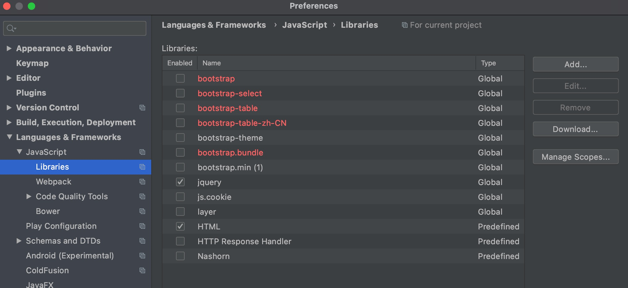Click the project settings icon next to Libraries
This screenshot has width=628, height=288.
point(142,167)
